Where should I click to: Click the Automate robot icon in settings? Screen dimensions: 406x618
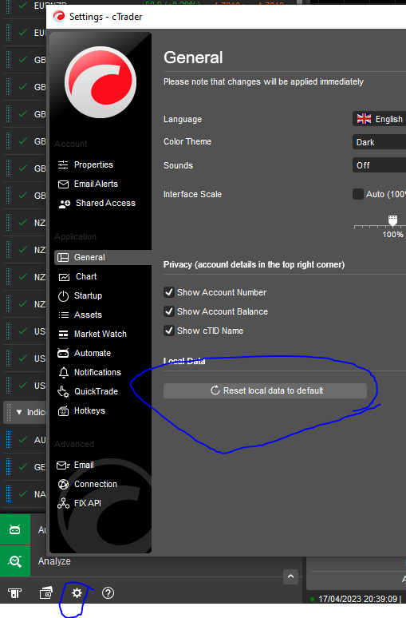pos(63,353)
